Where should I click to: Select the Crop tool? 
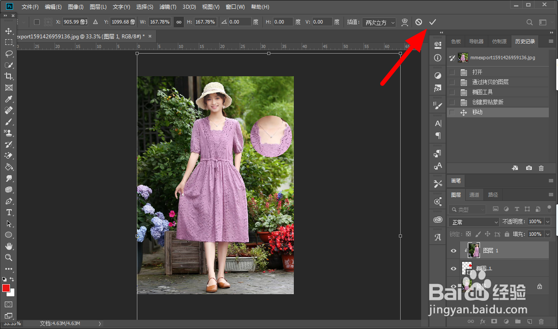tap(8, 76)
